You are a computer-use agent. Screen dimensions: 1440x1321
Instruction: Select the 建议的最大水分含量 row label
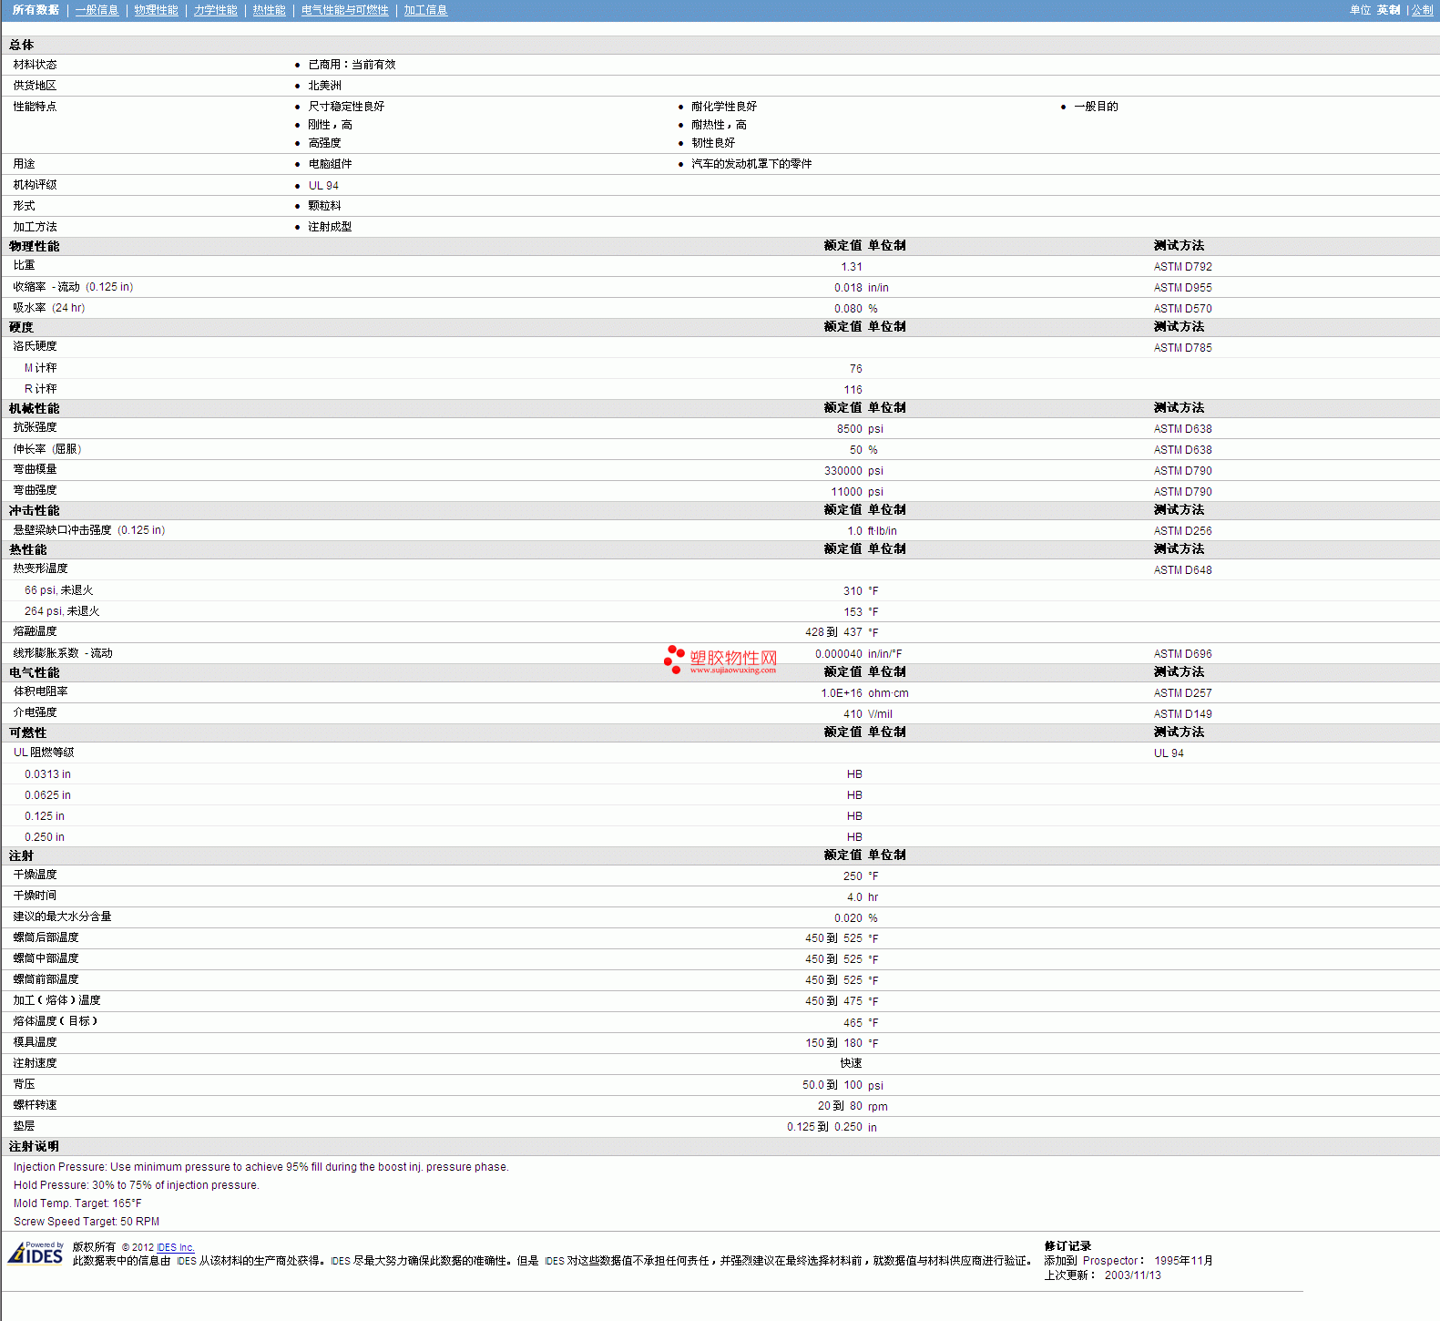(x=62, y=917)
